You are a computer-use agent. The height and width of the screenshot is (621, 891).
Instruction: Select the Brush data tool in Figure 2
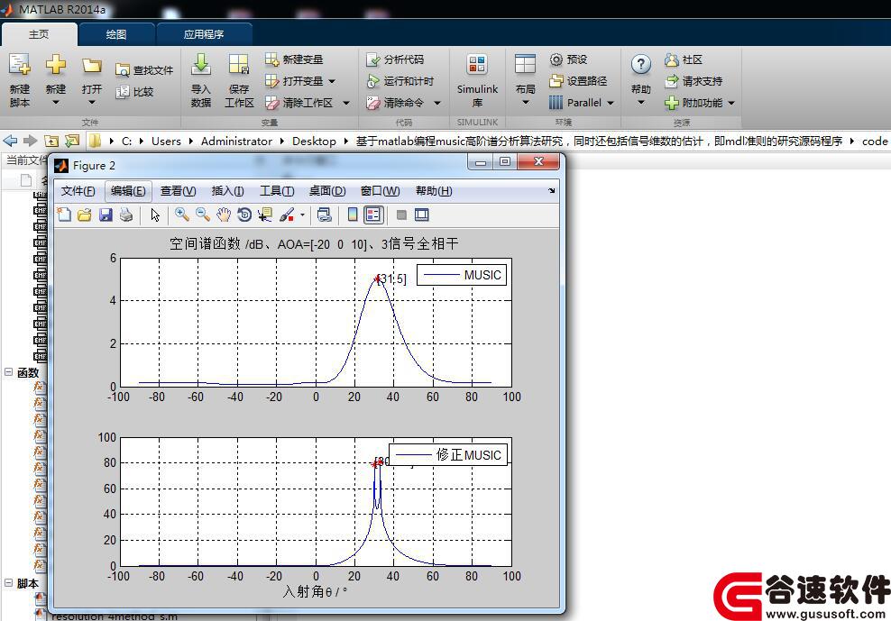pos(287,215)
